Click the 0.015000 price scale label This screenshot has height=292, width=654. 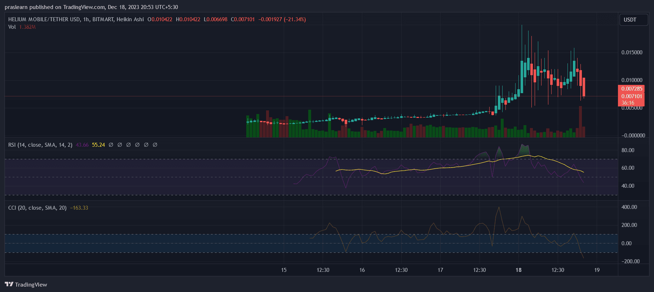tap(632, 53)
